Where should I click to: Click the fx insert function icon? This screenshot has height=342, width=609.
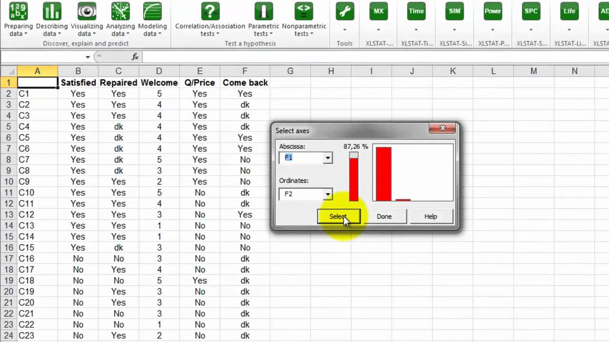point(135,57)
